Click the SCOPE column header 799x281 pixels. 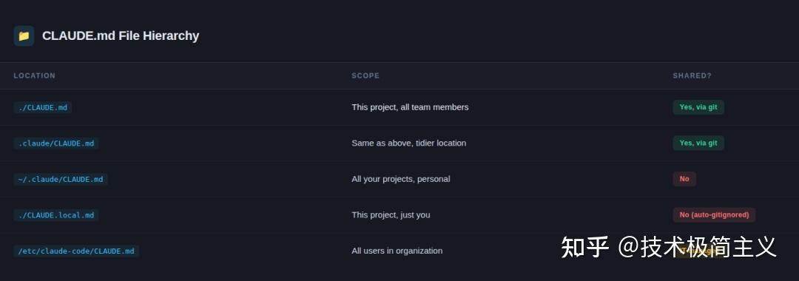tap(365, 75)
